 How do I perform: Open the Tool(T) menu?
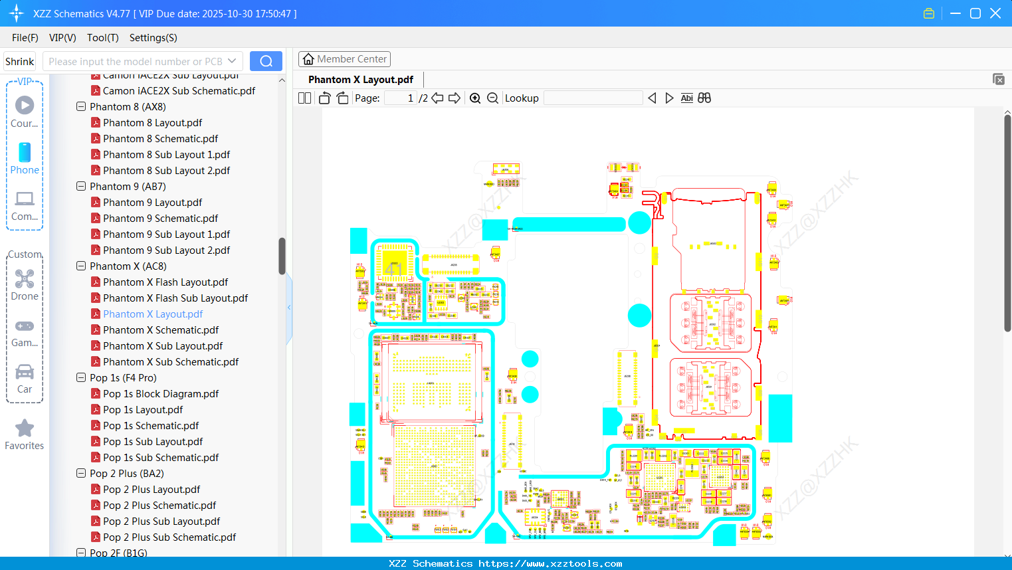[102, 38]
